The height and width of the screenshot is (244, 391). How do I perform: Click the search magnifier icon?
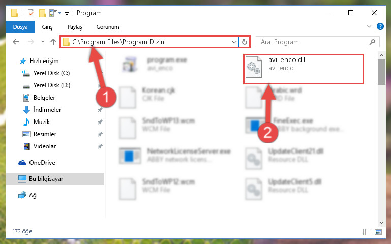pyautogui.click(x=372, y=42)
